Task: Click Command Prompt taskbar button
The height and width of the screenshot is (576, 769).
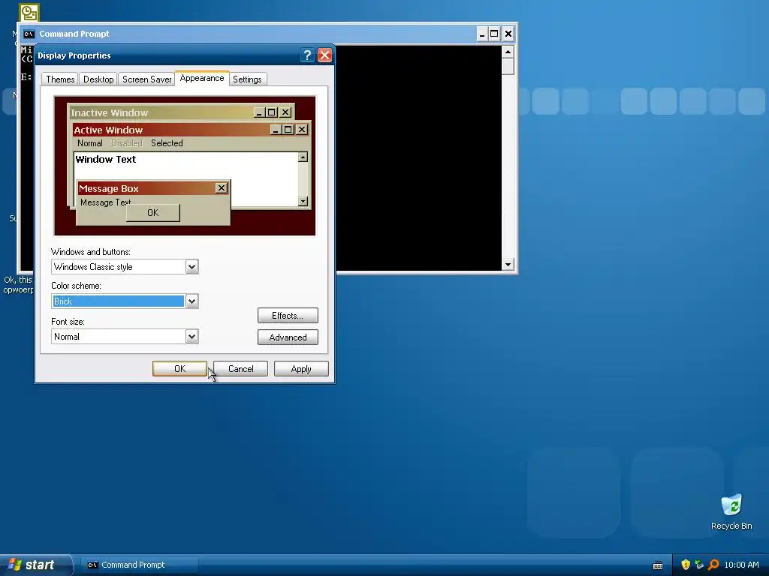Action: 140,565
